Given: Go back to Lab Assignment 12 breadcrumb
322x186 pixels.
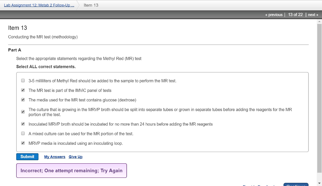Looking at the screenshot, I should click(39, 5).
